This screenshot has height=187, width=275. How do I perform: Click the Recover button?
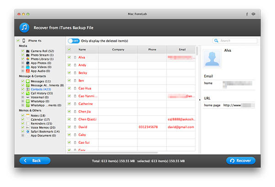241,161
